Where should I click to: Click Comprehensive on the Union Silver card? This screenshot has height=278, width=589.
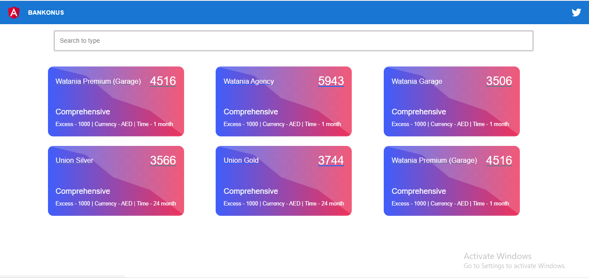coord(83,191)
